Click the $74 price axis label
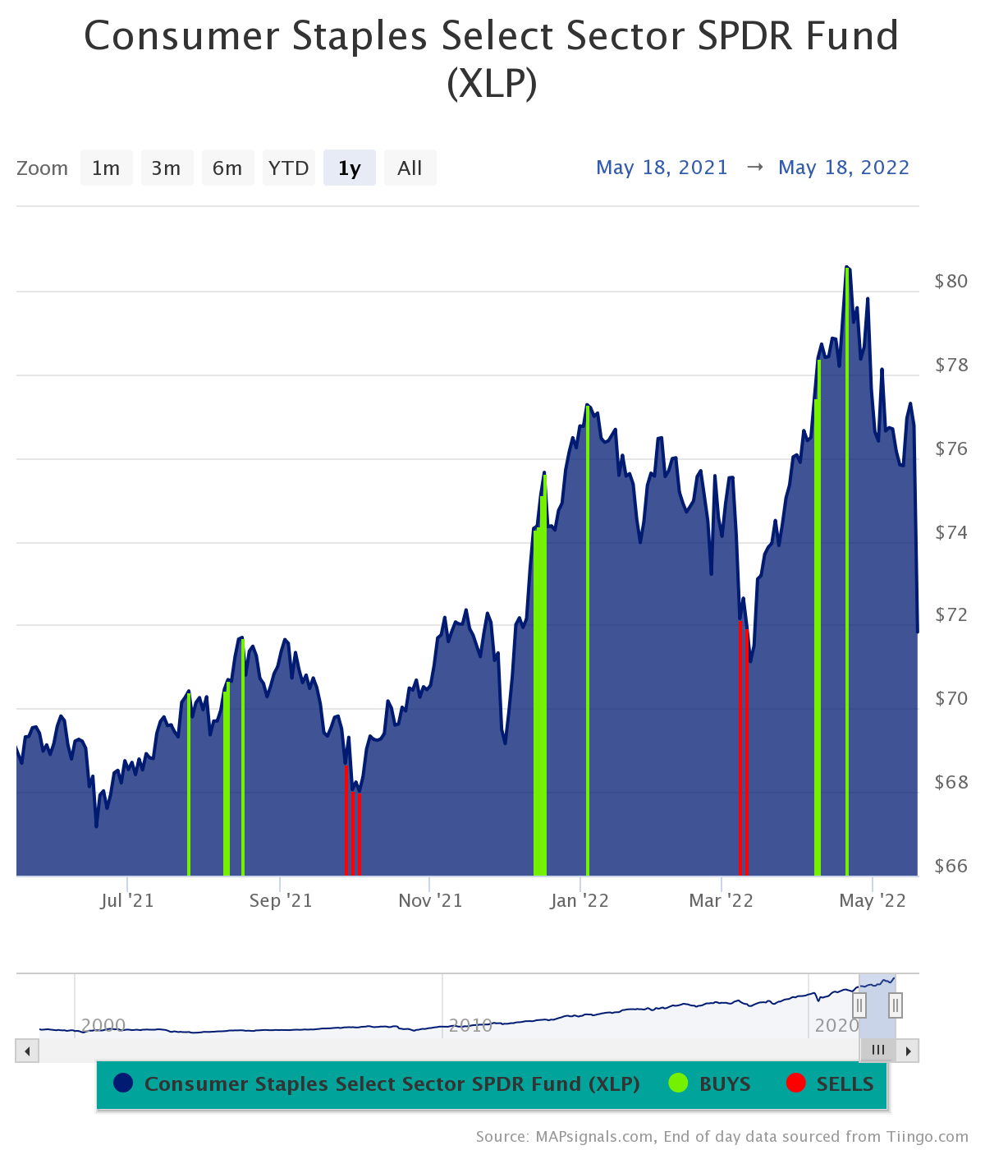The image size is (985, 1150). coord(951,532)
